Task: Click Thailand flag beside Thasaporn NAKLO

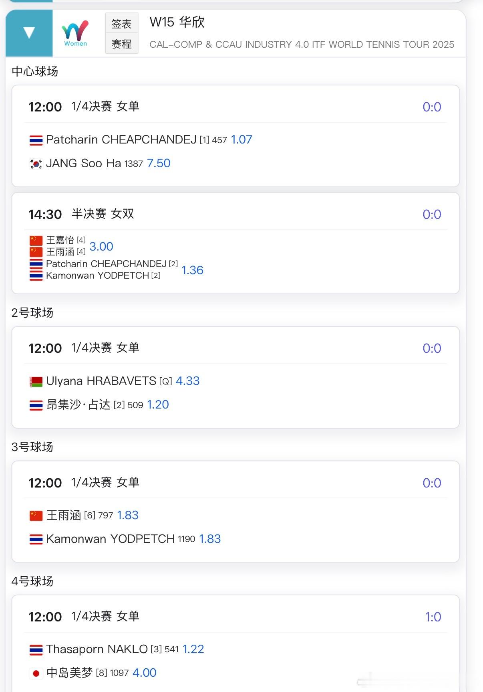Action: pyautogui.click(x=36, y=650)
